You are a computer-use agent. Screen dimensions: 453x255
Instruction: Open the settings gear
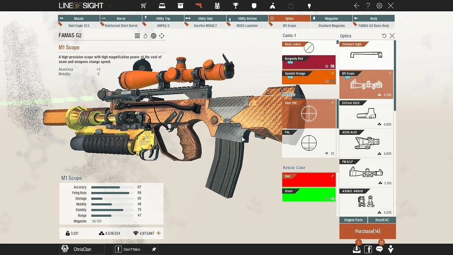(x=379, y=6)
